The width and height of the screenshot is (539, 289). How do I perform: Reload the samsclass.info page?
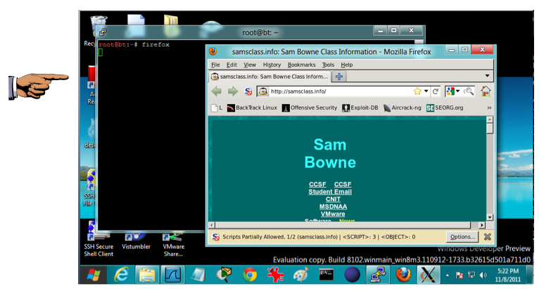point(436,91)
